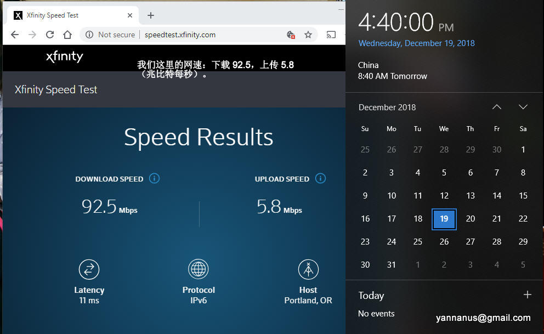Click the Xfinity Speed Test tab favicon
The height and width of the screenshot is (334, 544).
(x=18, y=15)
